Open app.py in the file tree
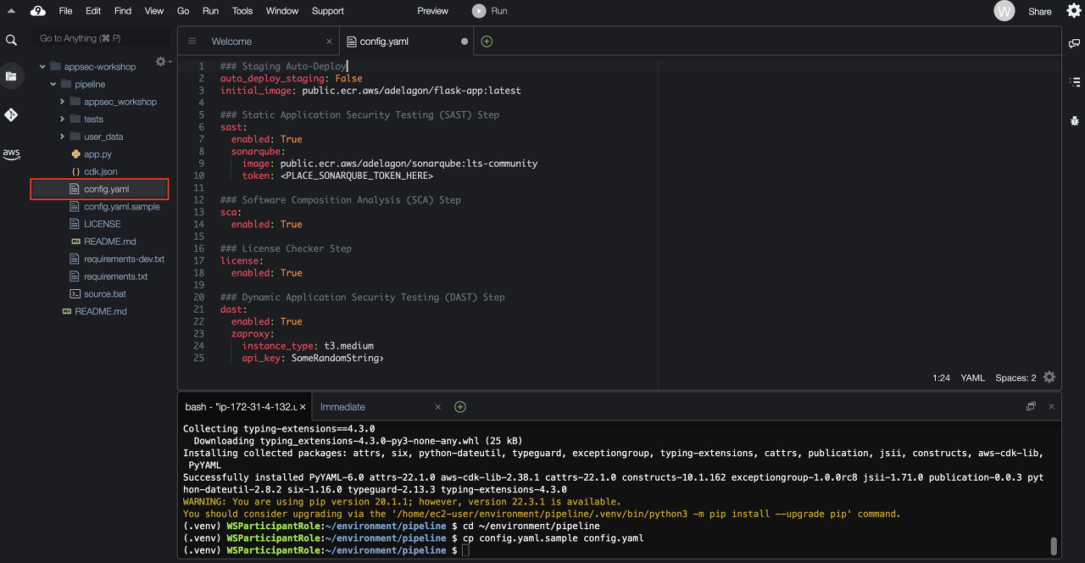Screen dimensions: 1085x563 (97, 154)
